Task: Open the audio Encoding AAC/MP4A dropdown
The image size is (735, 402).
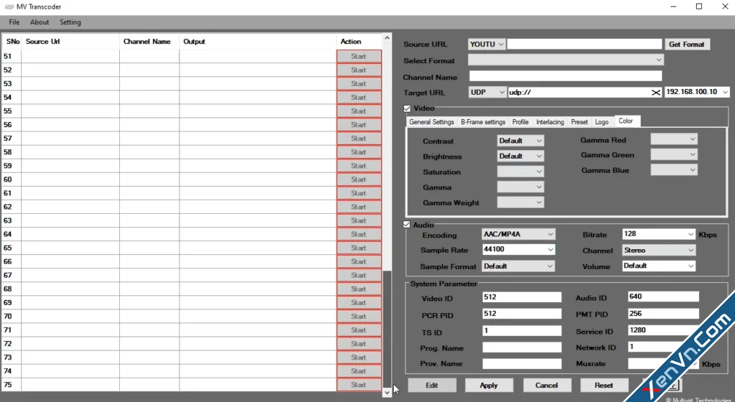Action: coord(518,234)
